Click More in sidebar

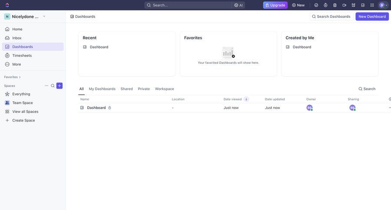pyautogui.click(x=33, y=64)
